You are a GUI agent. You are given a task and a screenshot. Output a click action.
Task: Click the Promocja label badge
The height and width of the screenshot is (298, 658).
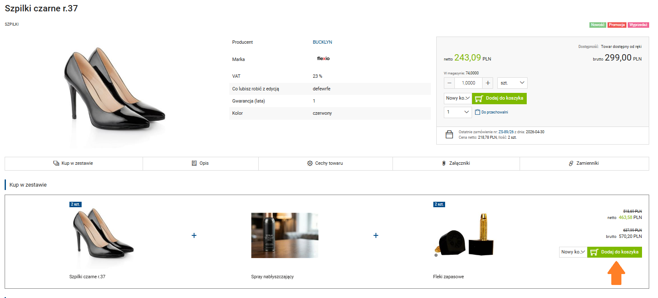click(616, 25)
